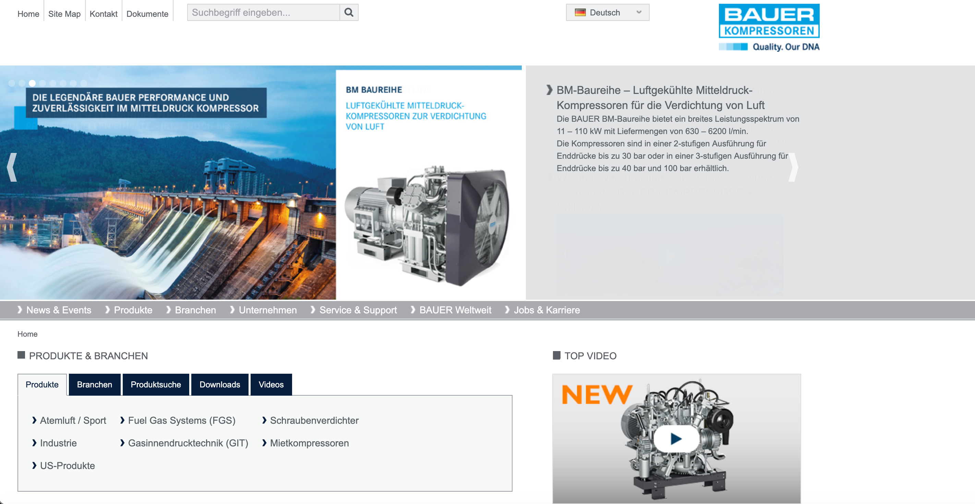Expand the Produkte navigation menu

133,310
